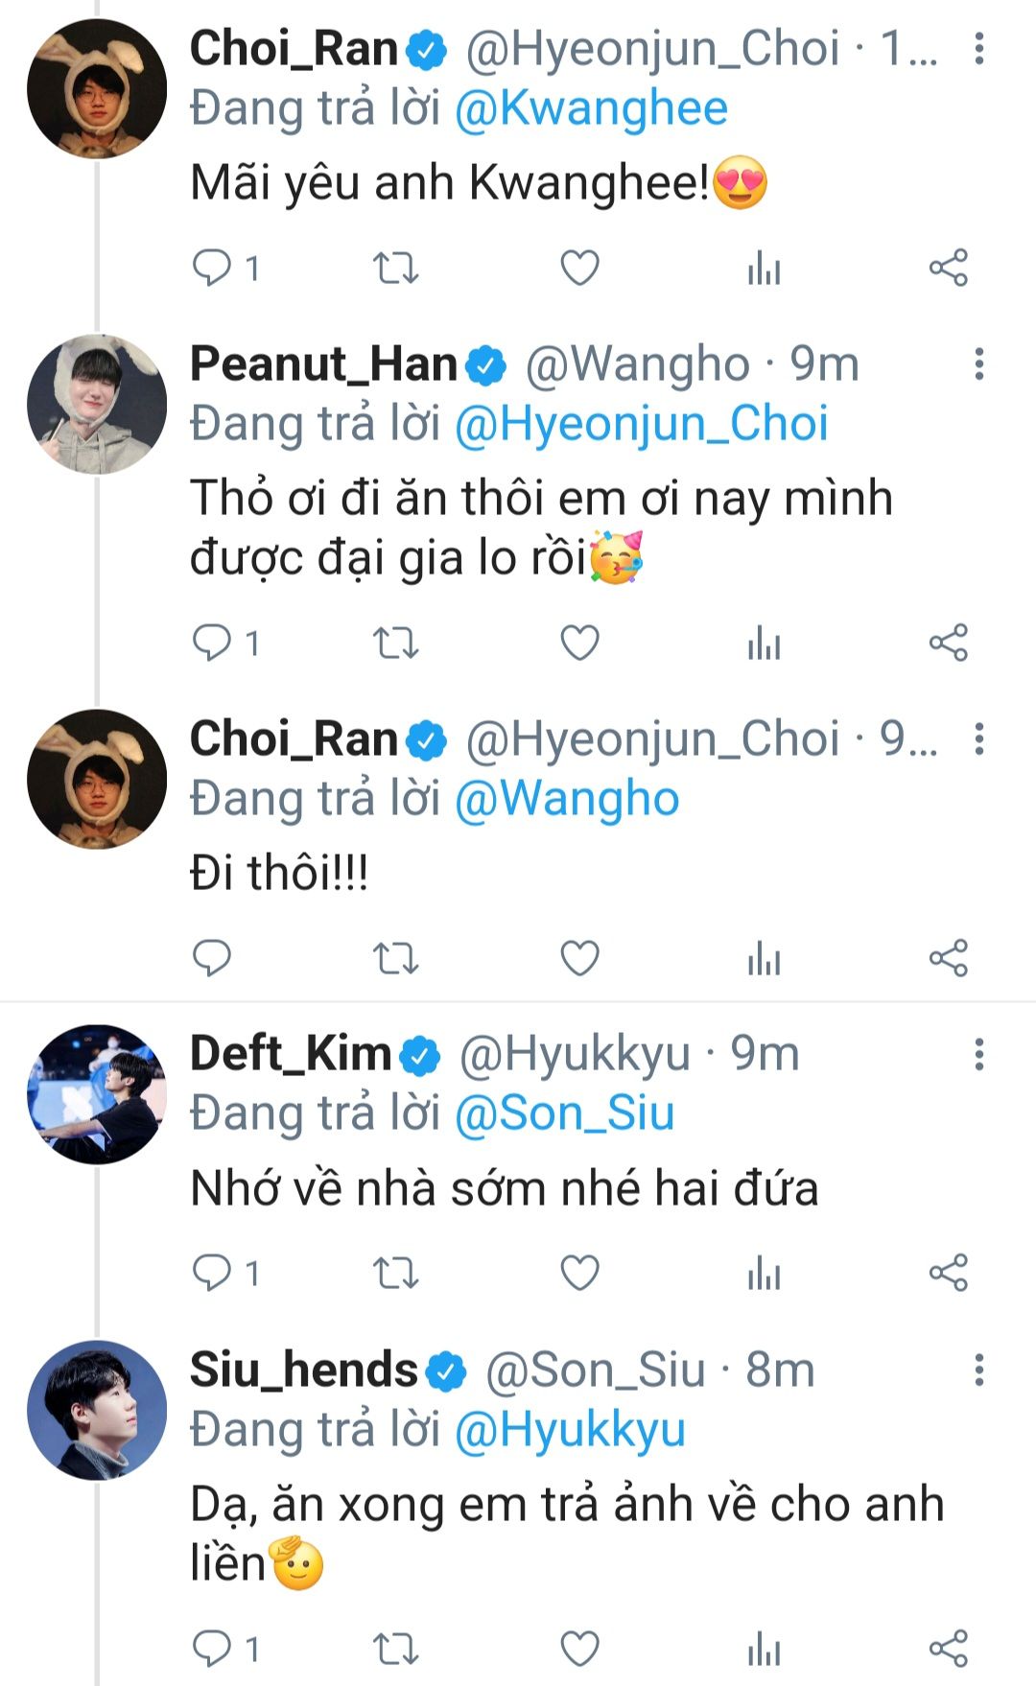Open more options for Siu_hends' tweet
Image resolution: width=1036 pixels, height=1686 pixels.
point(978,1370)
